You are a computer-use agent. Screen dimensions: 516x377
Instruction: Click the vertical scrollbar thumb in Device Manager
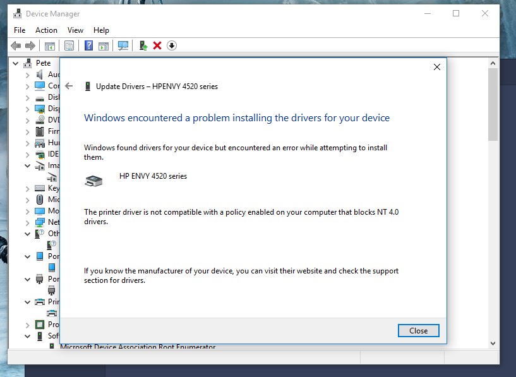click(x=493, y=104)
